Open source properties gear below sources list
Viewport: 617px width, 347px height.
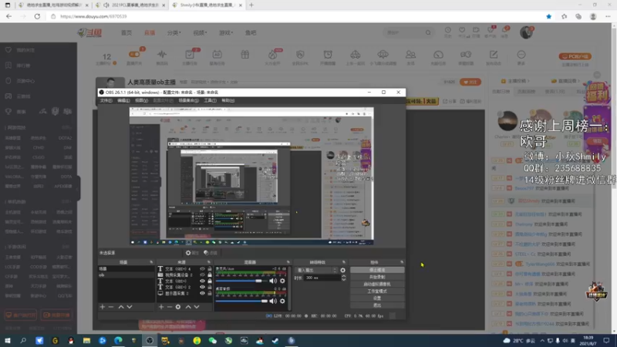178,307
